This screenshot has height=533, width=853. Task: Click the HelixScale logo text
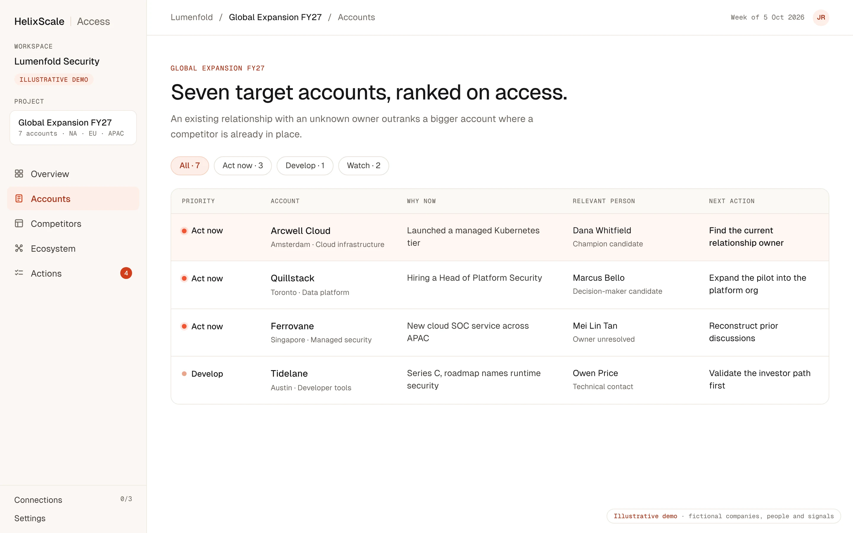pos(39,21)
